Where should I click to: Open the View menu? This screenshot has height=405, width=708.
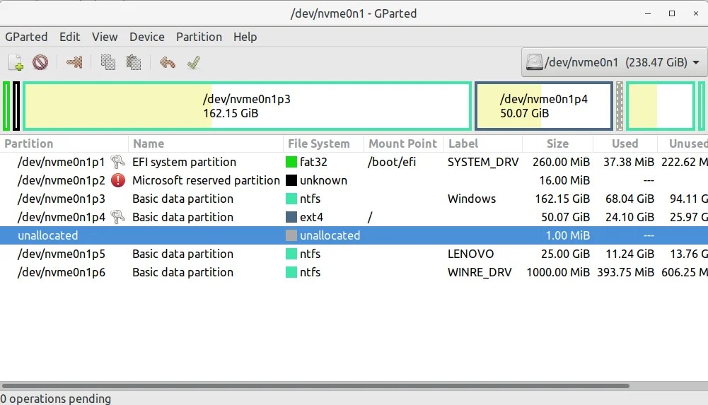(105, 37)
